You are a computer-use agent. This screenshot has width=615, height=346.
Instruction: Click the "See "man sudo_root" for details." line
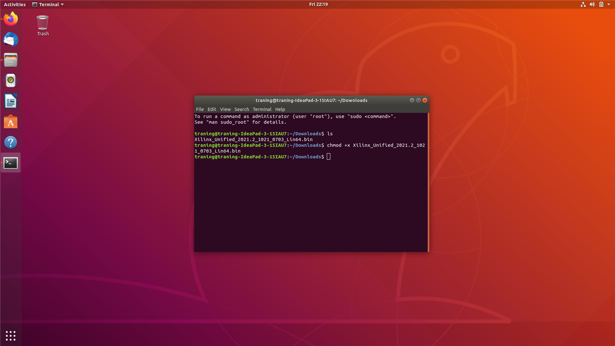tap(240, 122)
